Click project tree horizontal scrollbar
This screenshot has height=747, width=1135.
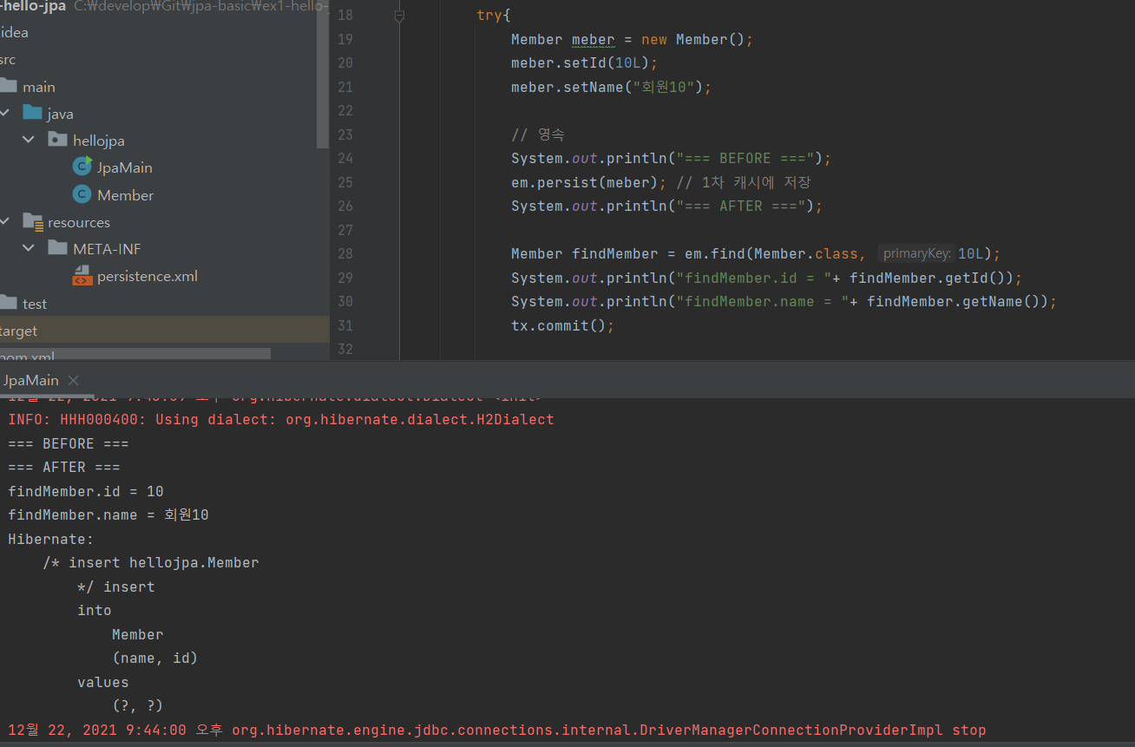point(135,354)
